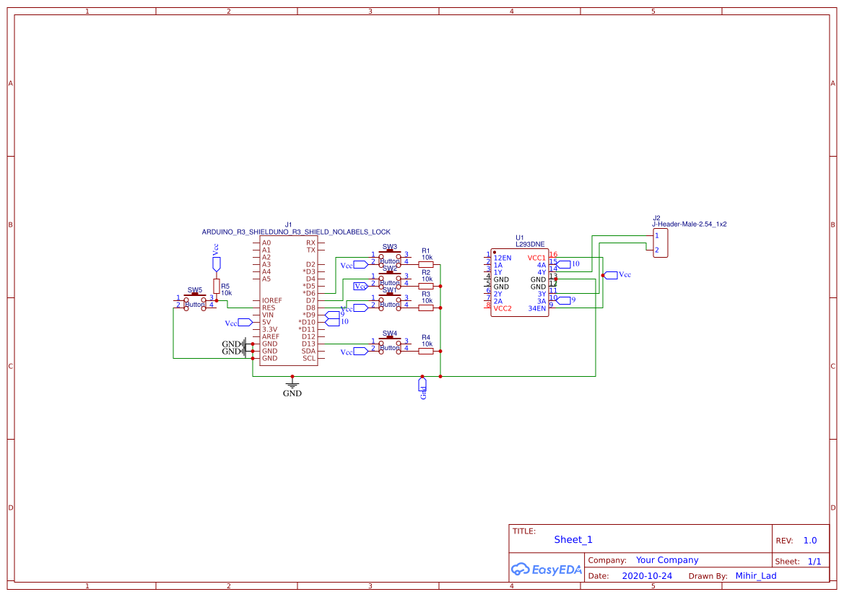Select the EasyEDA cloud logo
The width and height of the screenshot is (844, 597).
click(545, 570)
